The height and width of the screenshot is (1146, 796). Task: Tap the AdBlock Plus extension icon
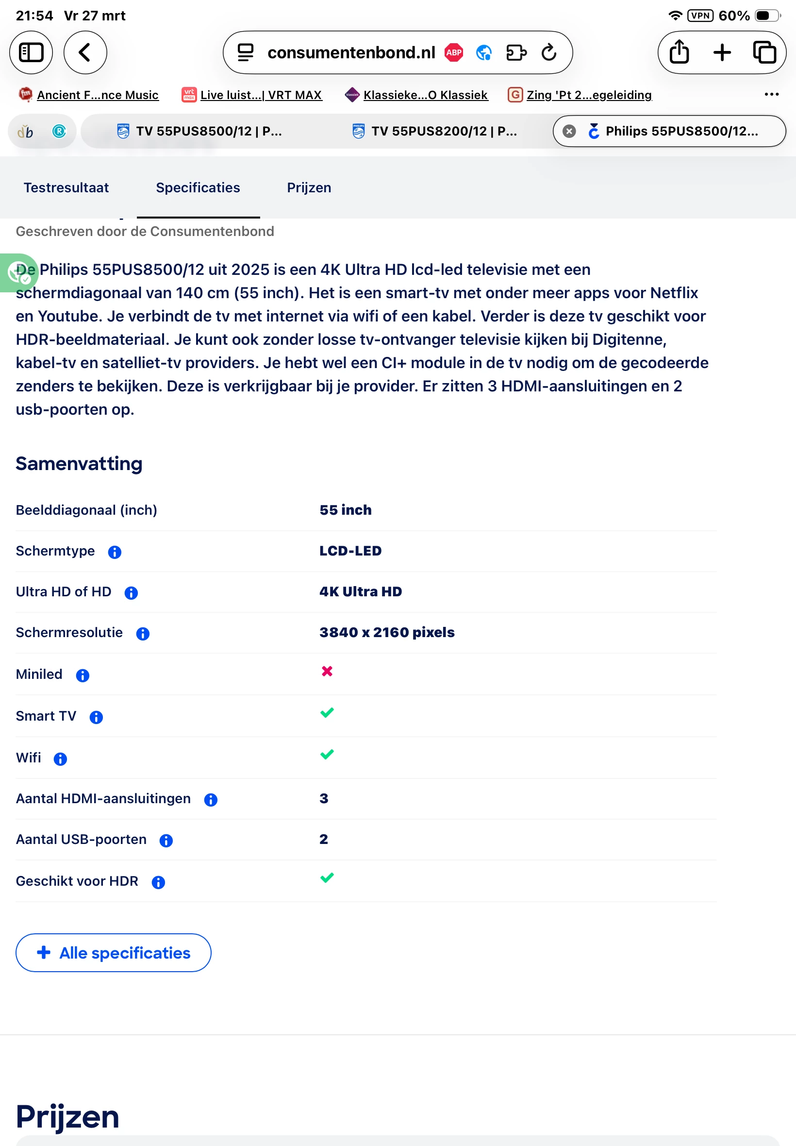tap(453, 52)
